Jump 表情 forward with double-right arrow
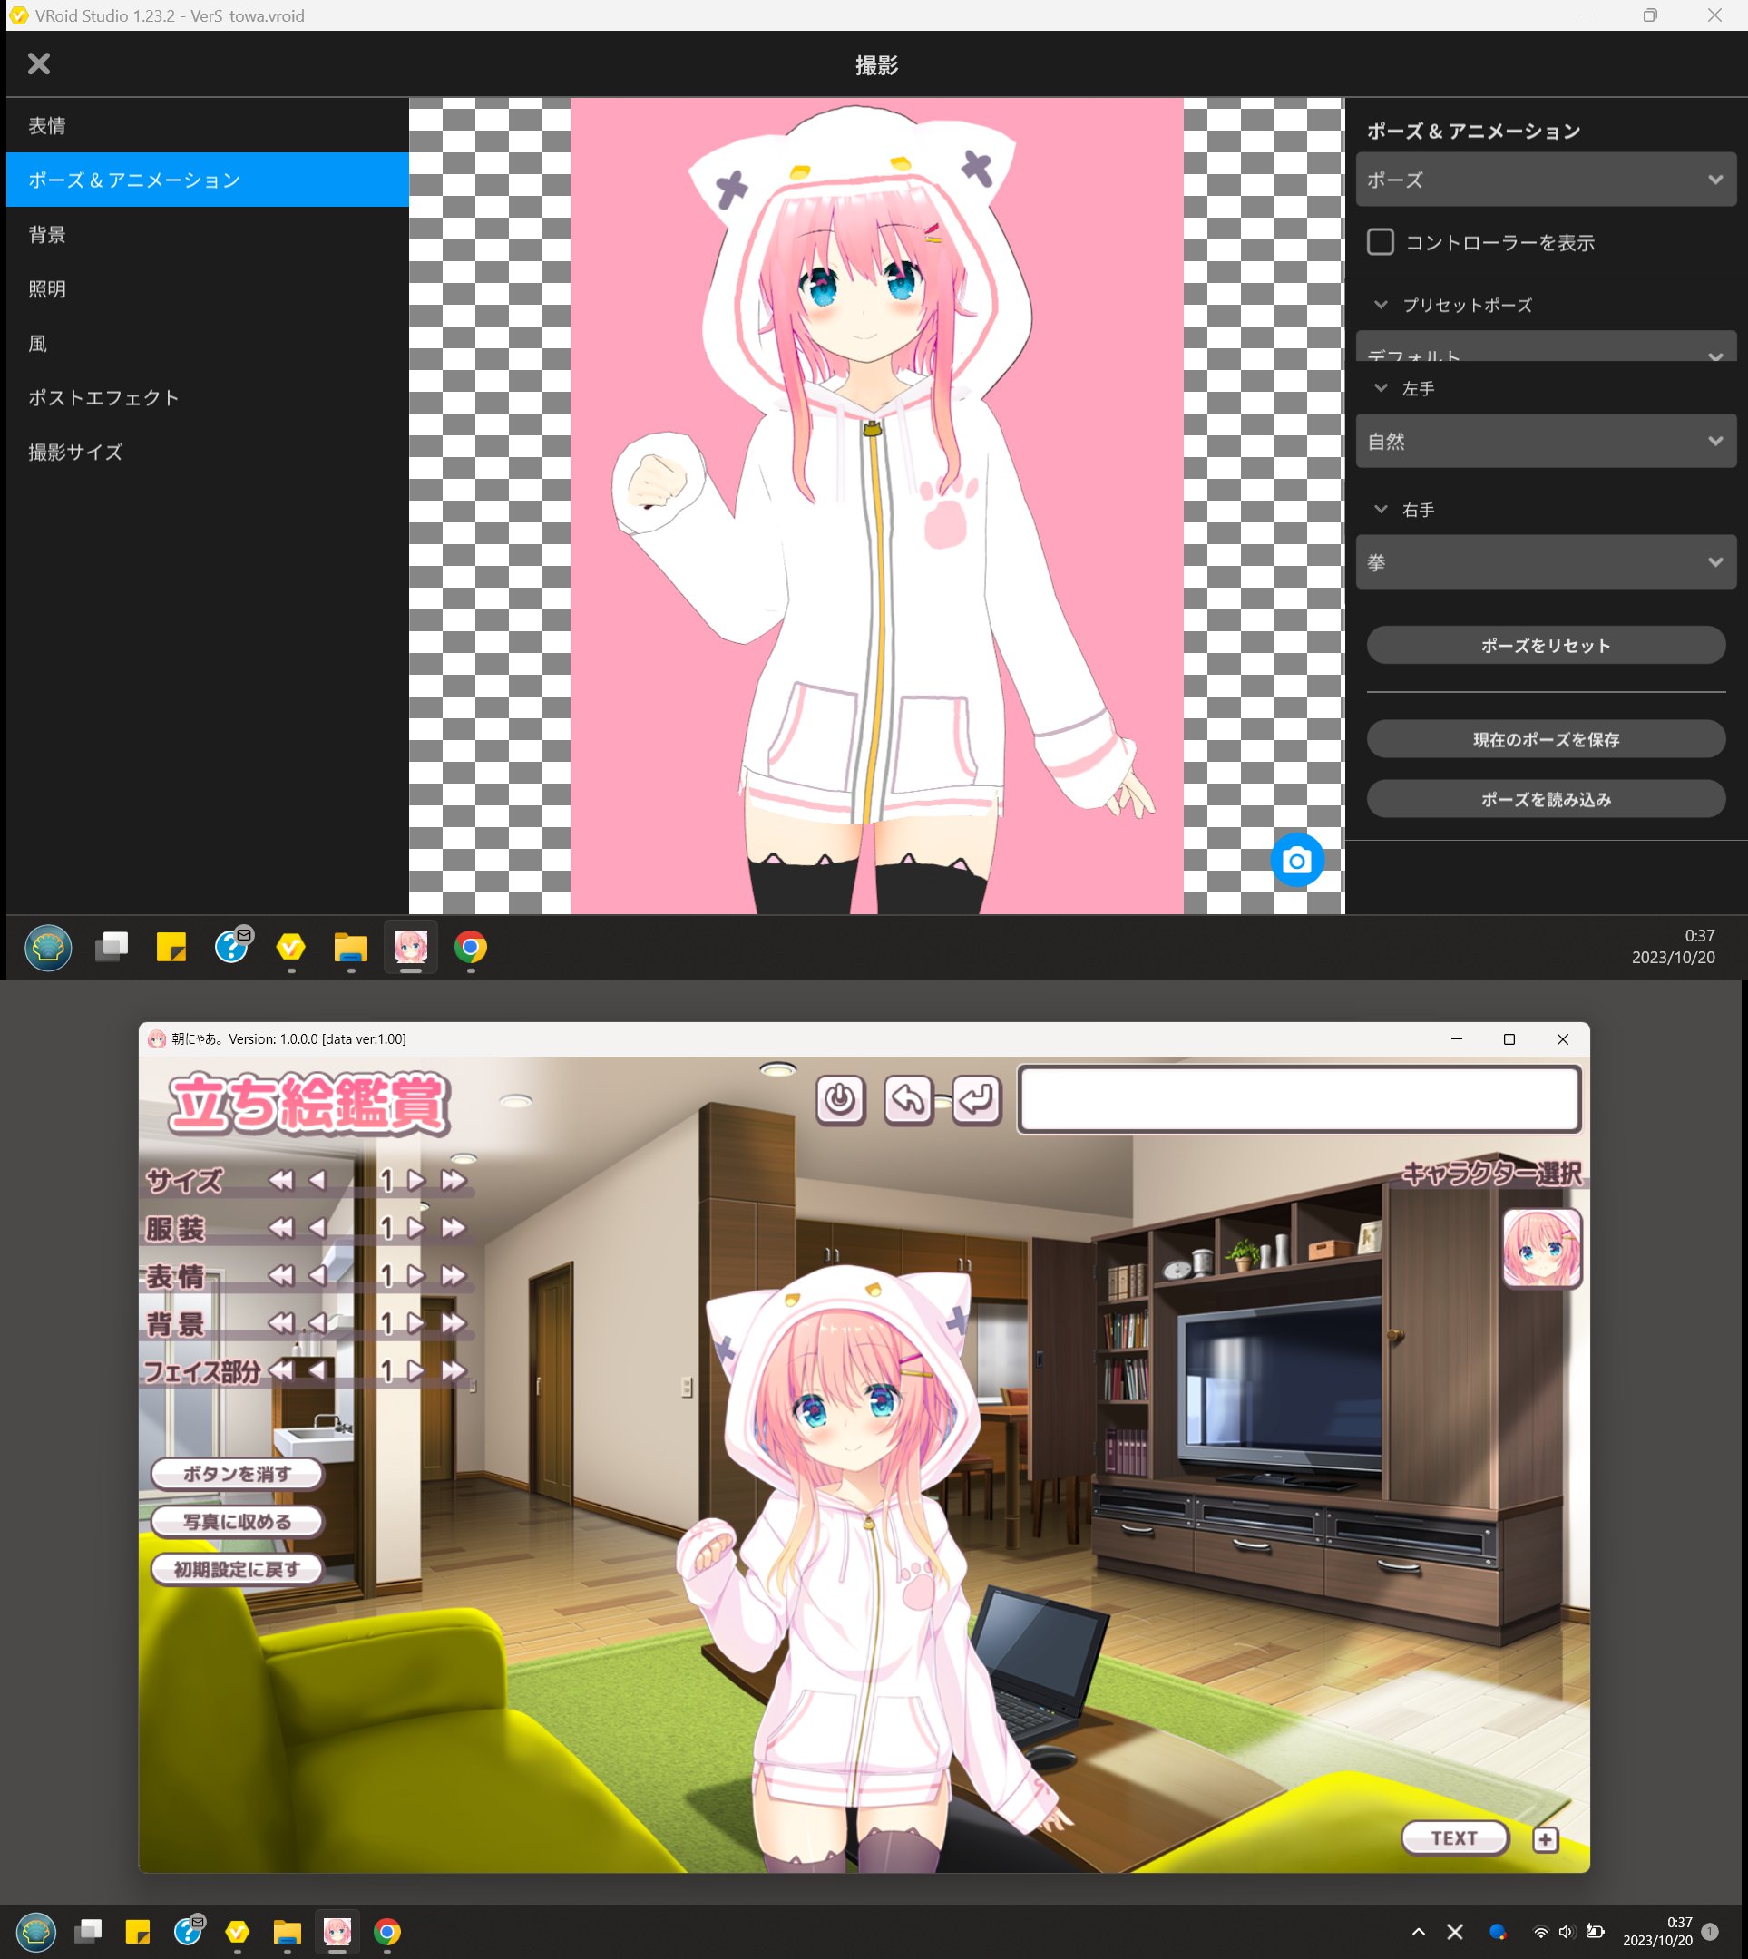1748x1959 pixels. [454, 1275]
